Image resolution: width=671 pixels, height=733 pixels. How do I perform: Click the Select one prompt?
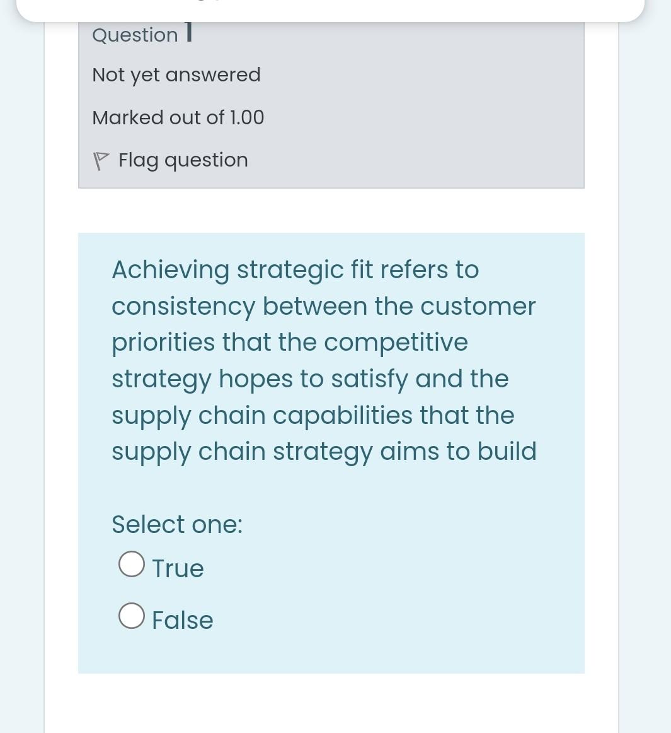tap(177, 524)
